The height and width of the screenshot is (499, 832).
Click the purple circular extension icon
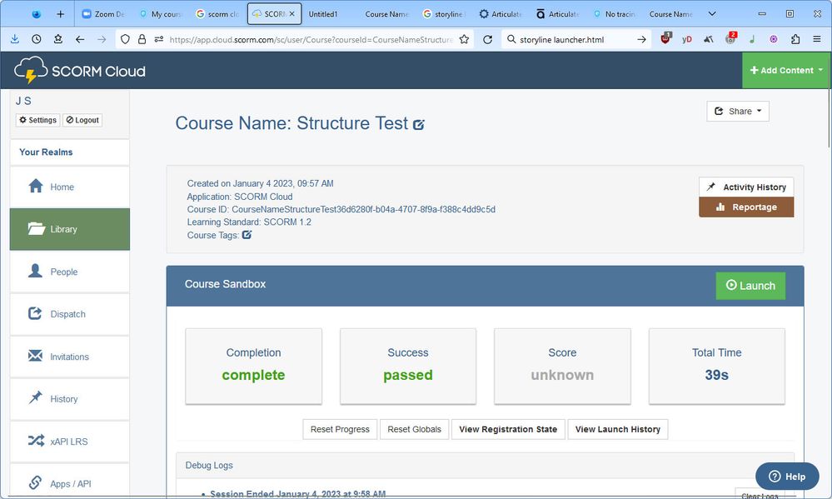coord(773,39)
